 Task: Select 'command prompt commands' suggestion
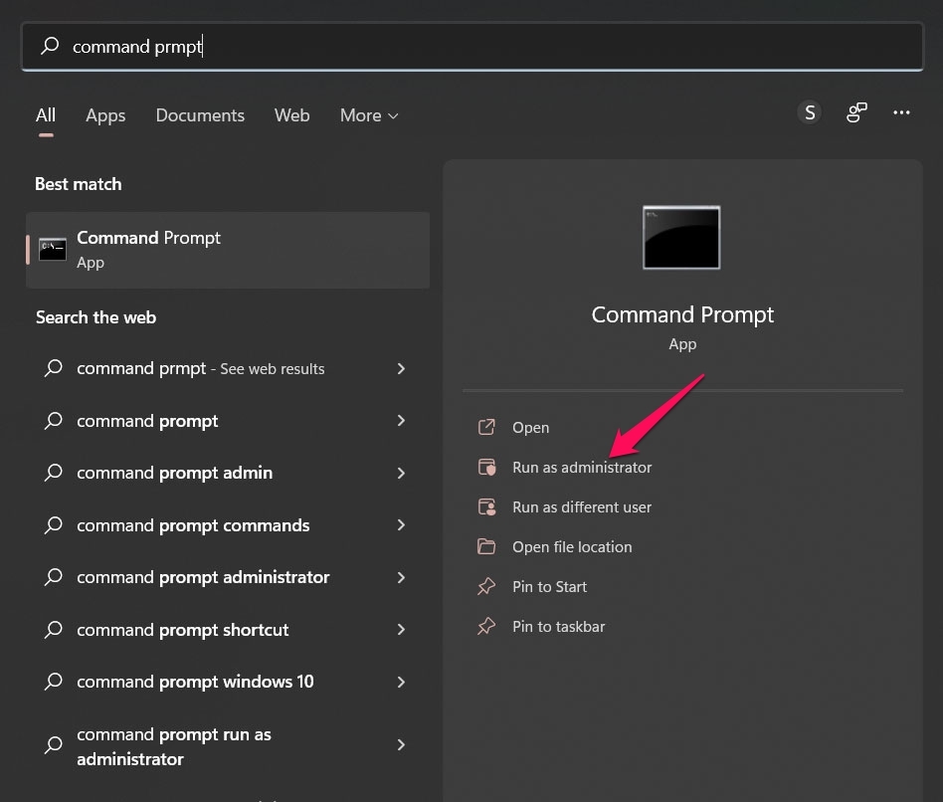(228, 525)
